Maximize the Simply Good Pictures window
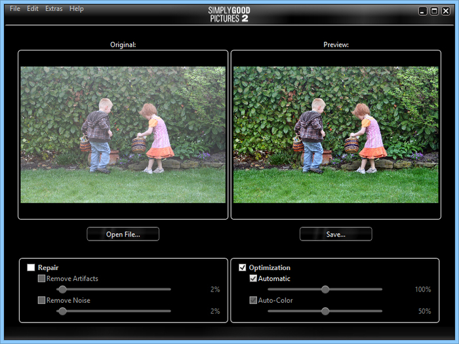Screen dimensions: 459x344 point(434,11)
